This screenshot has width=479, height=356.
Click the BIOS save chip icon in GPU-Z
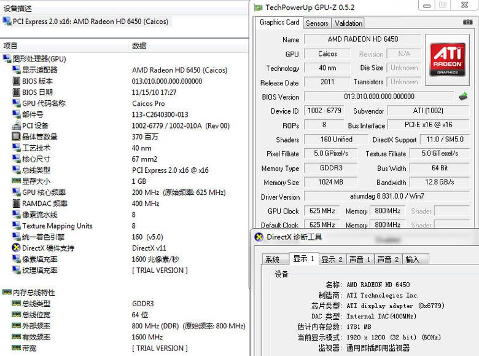tap(463, 97)
